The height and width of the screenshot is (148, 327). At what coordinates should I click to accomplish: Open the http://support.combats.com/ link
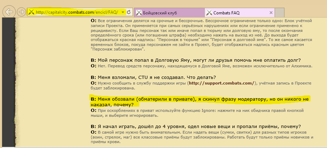click(x=222, y=83)
